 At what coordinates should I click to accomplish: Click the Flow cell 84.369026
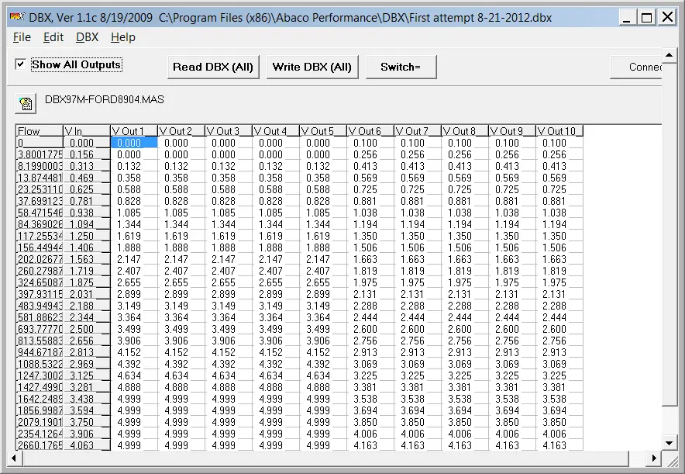pyautogui.click(x=40, y=224)
